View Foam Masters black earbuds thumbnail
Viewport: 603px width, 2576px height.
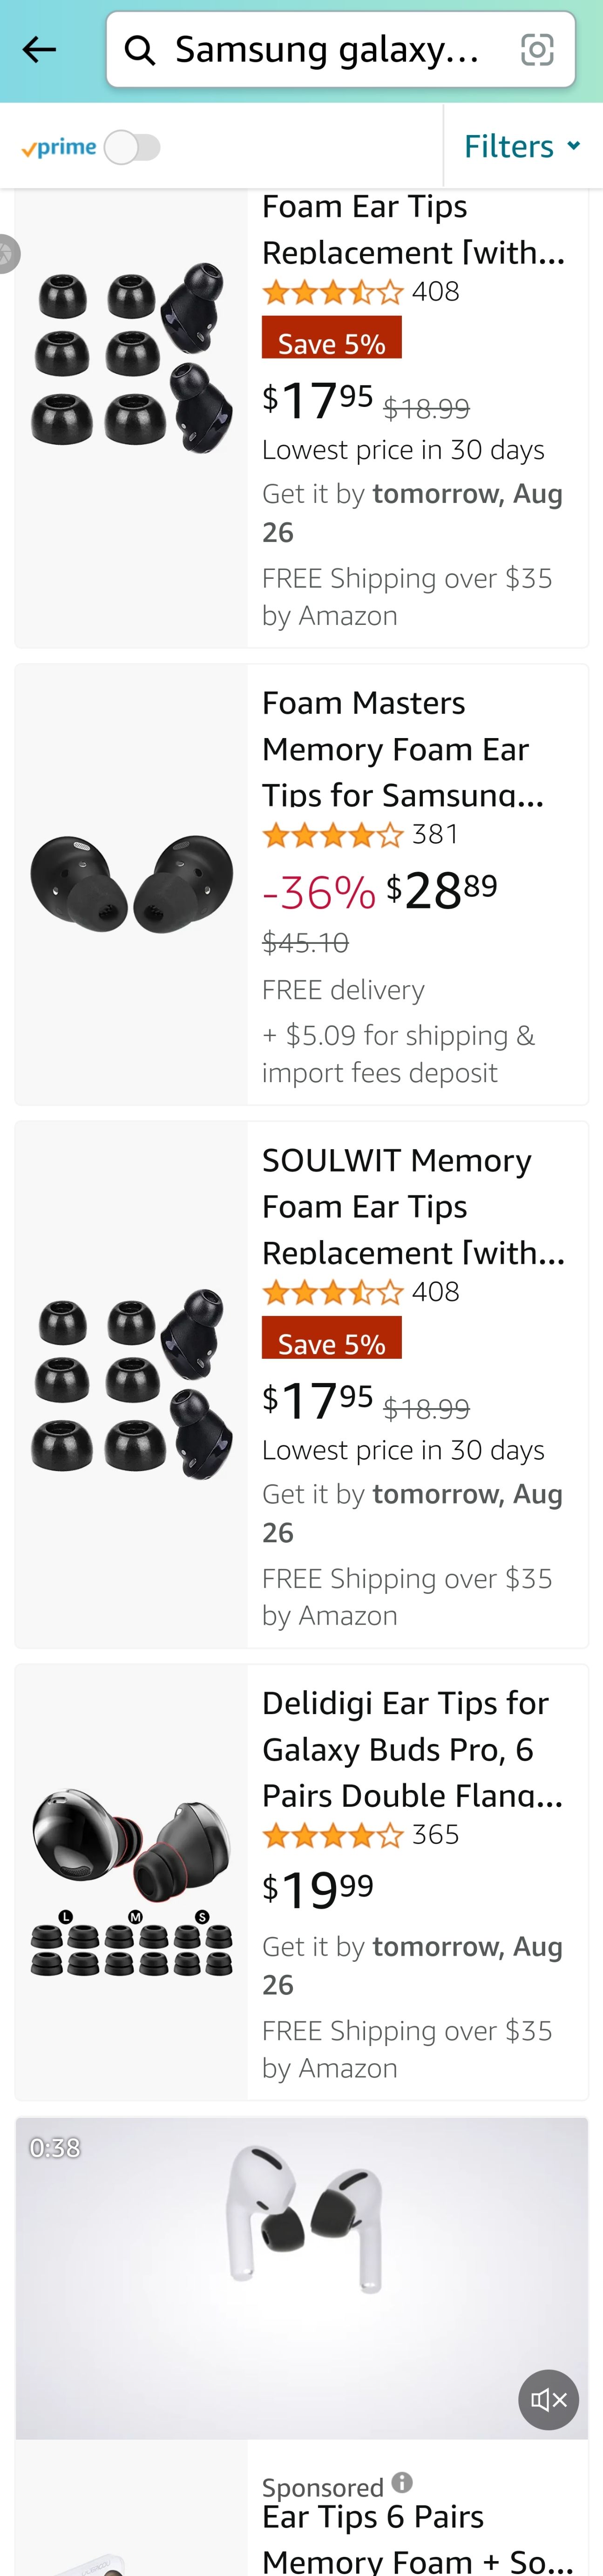[131, 884]
